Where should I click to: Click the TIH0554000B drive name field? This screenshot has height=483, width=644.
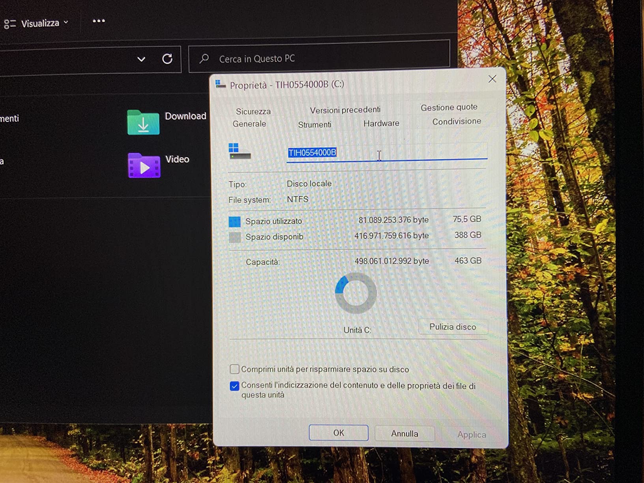pyautogui.click(x=387, y=152)
